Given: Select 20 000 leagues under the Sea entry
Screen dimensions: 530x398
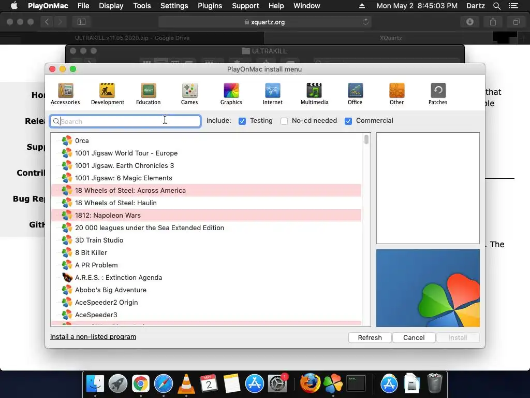Looking at the screenshot, I should [206, 228].
